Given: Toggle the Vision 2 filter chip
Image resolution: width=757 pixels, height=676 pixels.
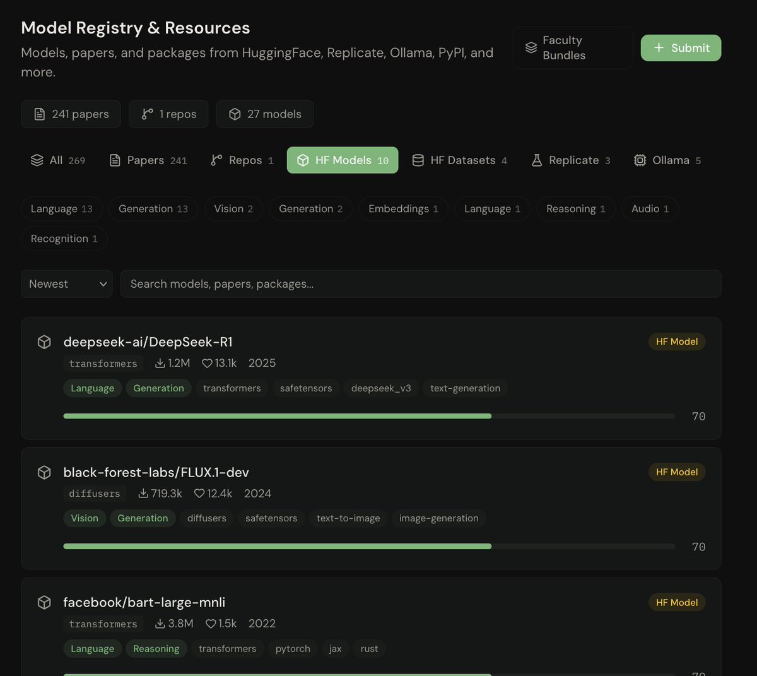Looking at the screenshot, I should point(233,209).
